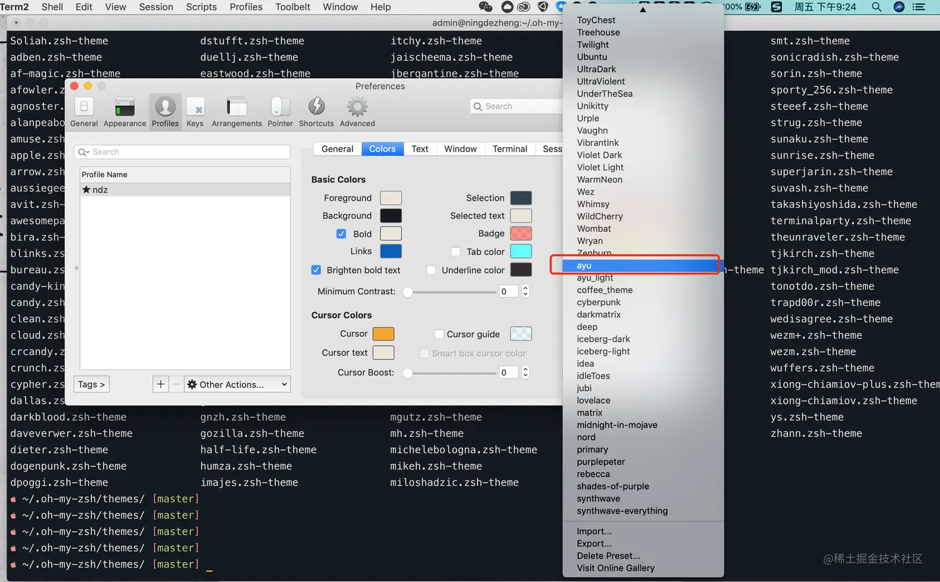Open the Pointer preferences icon
Screen dimensions: 940x582
(280, 112)
